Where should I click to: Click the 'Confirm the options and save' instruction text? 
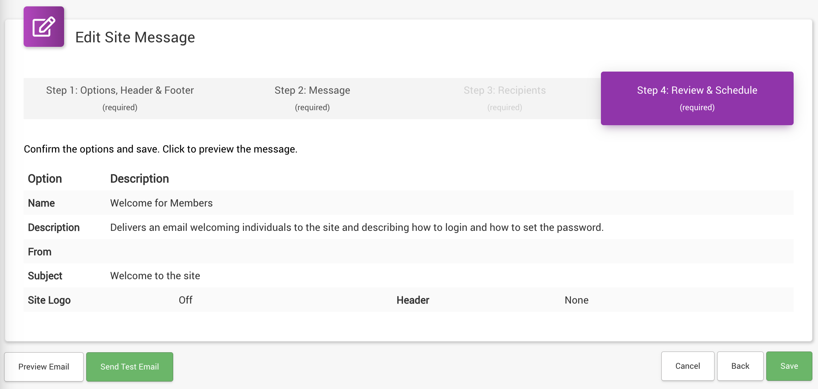(160, 149)
